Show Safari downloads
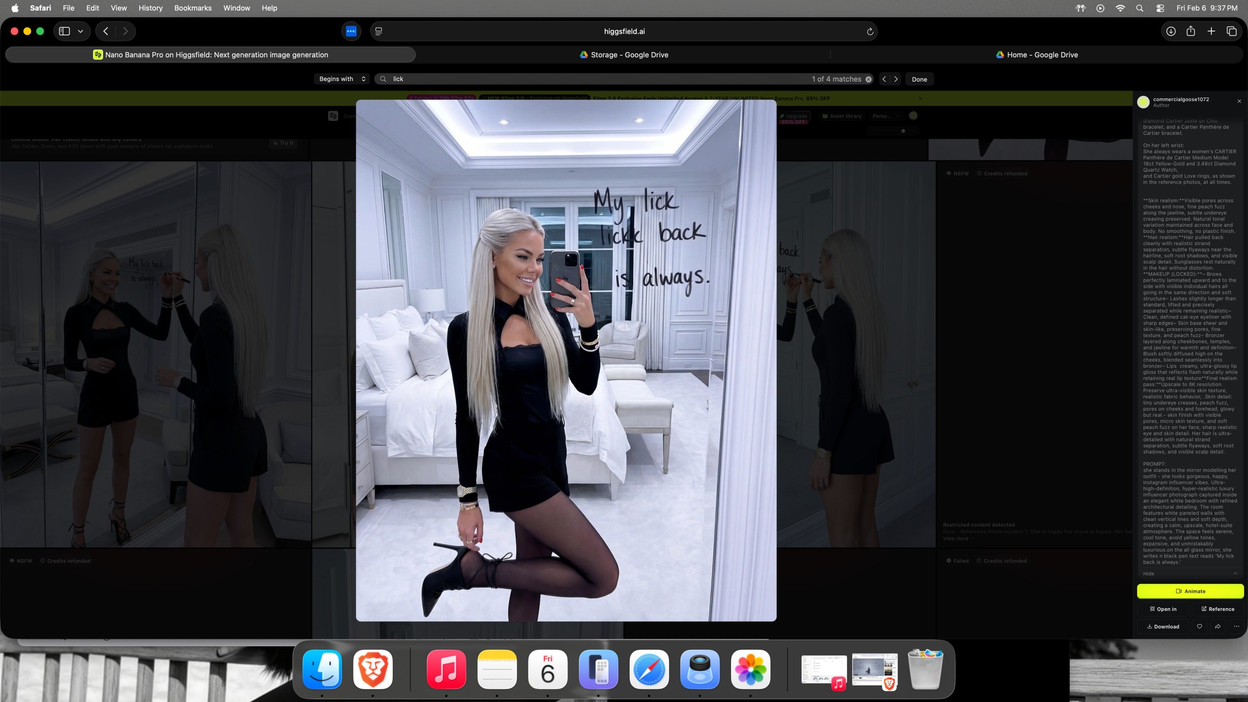Viewport: 1248px width, 702px height. tap(1170, 31)
